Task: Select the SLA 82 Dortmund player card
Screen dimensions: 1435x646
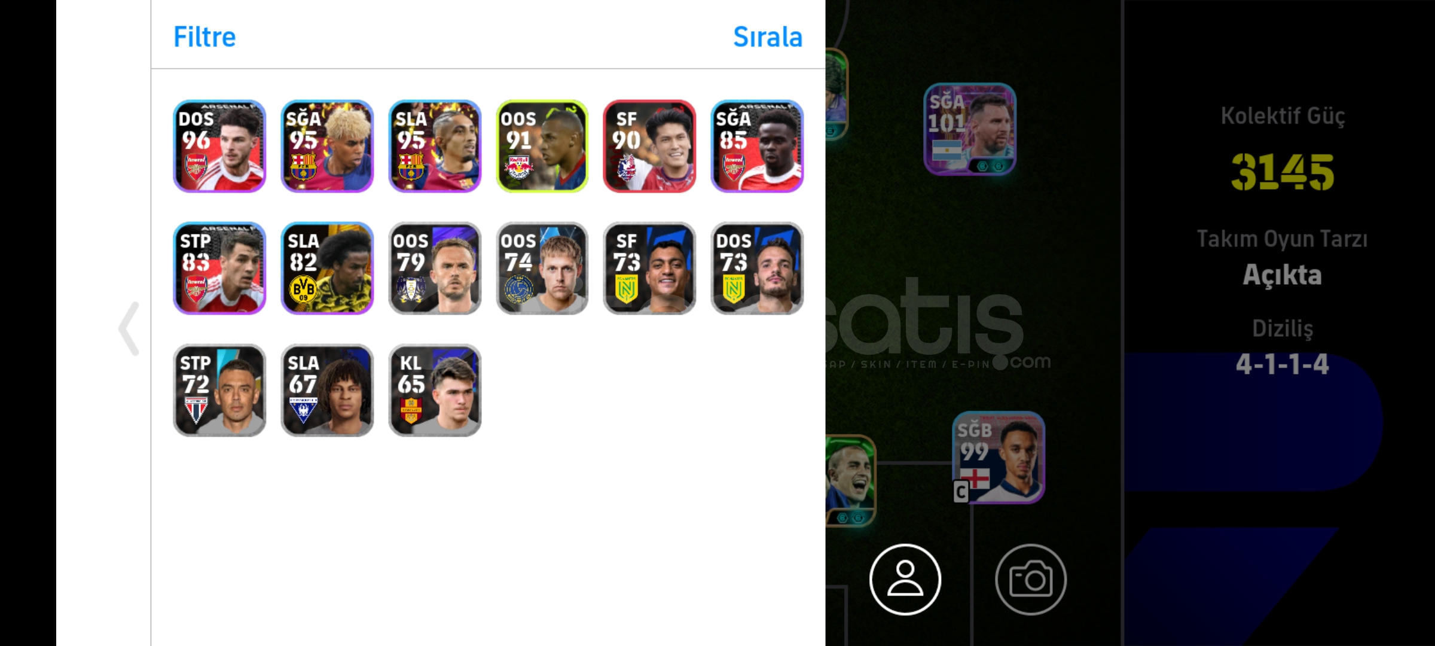Action: coord(327,268)
